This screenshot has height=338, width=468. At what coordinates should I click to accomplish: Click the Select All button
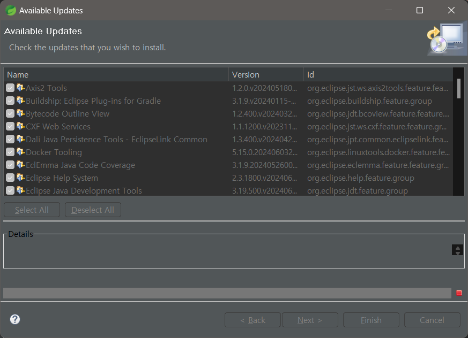pyautogui.click(x=32, y=210)
